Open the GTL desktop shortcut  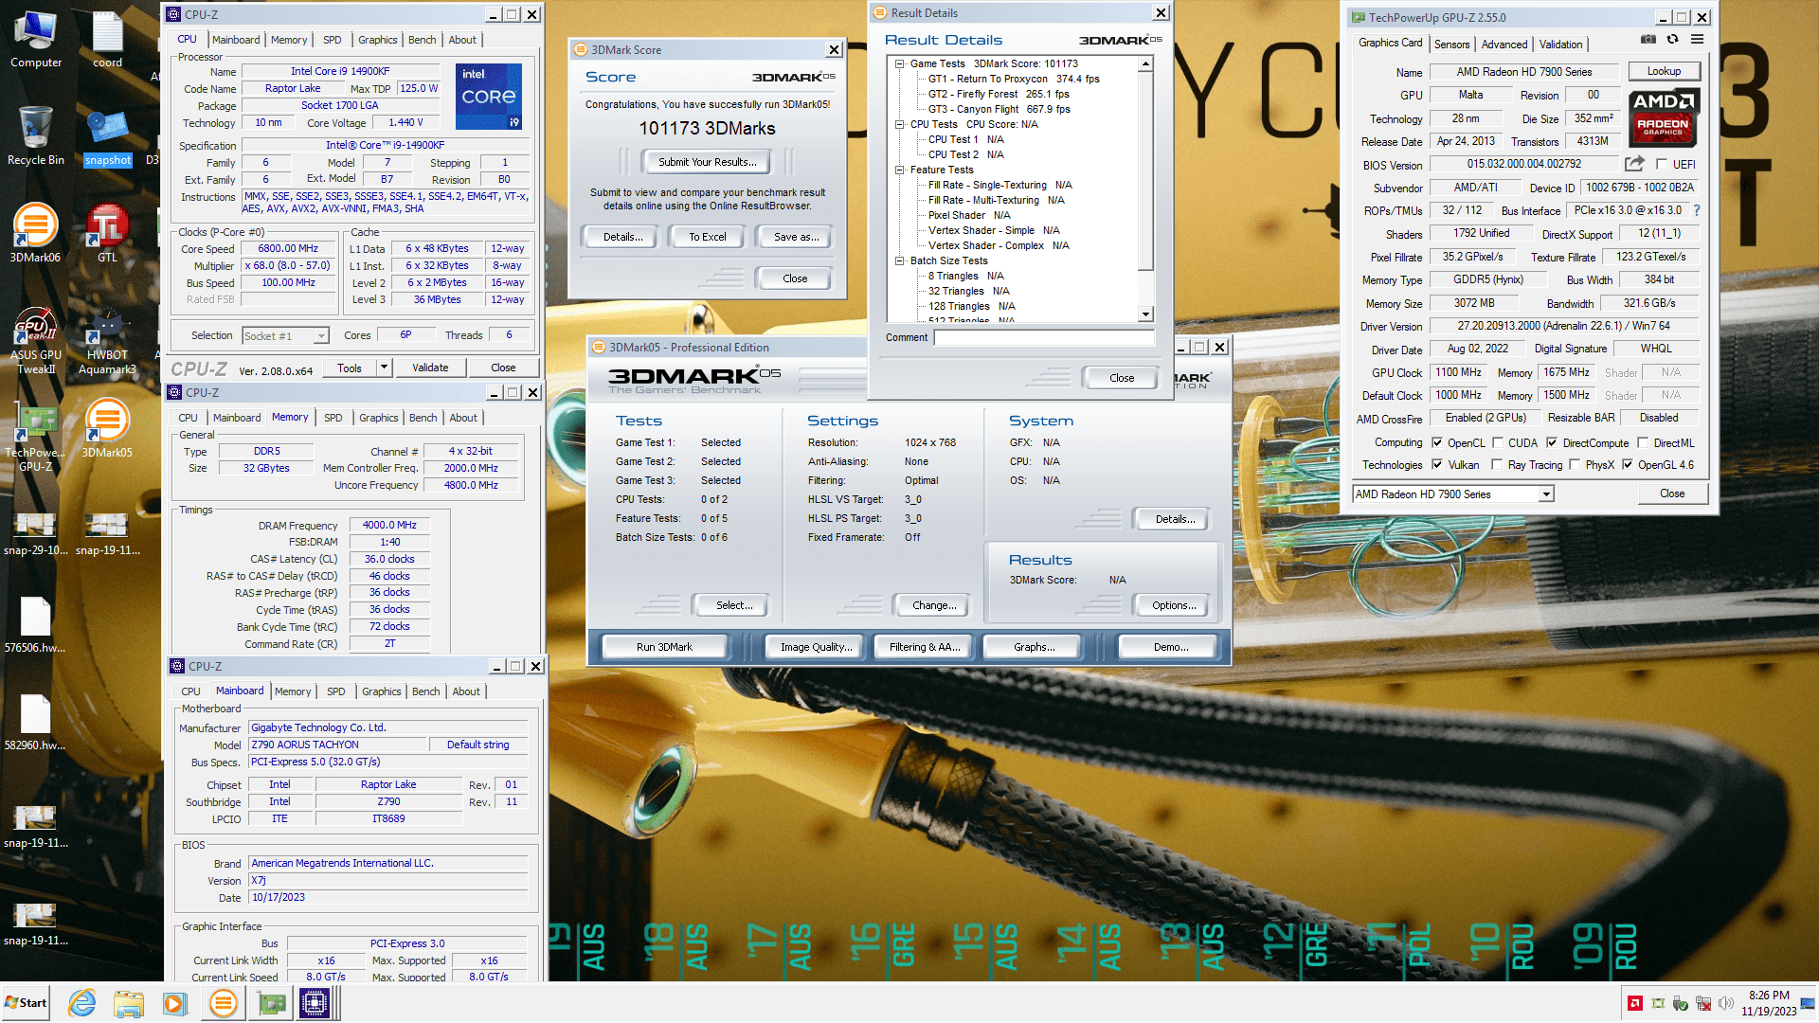[x=107, y=233]
